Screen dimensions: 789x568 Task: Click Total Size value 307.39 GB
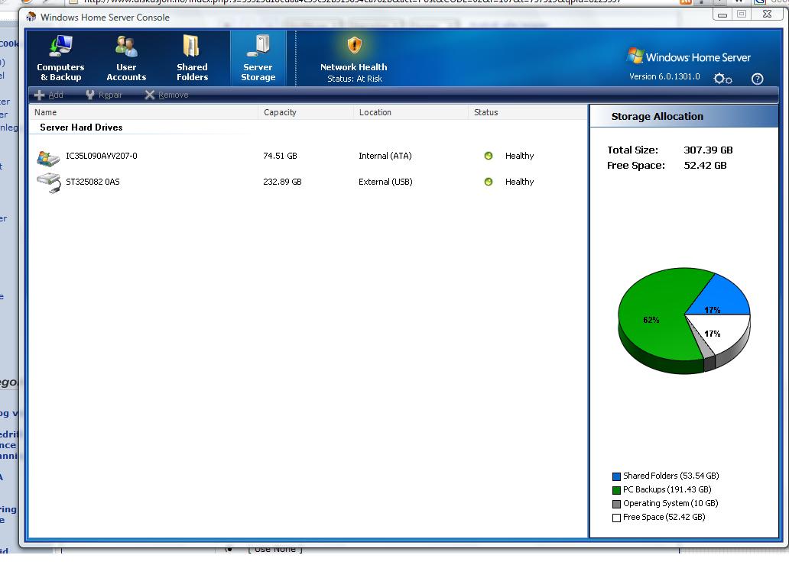click(x=708, y=150)
